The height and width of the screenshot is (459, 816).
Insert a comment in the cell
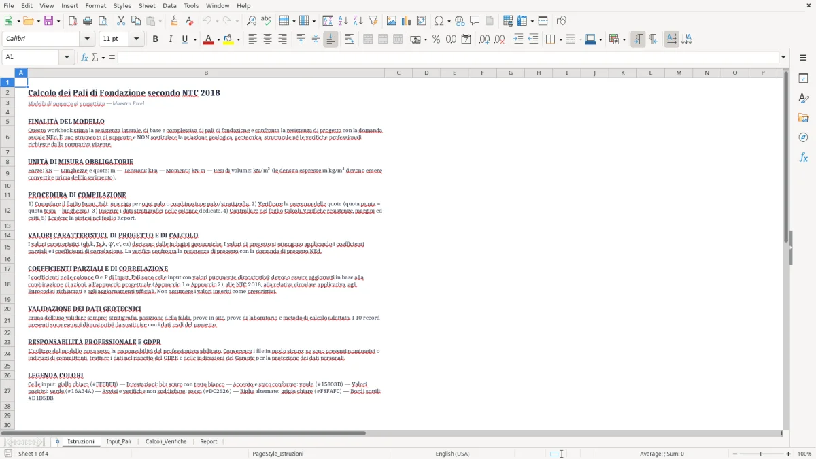click(x=475, y=21)
